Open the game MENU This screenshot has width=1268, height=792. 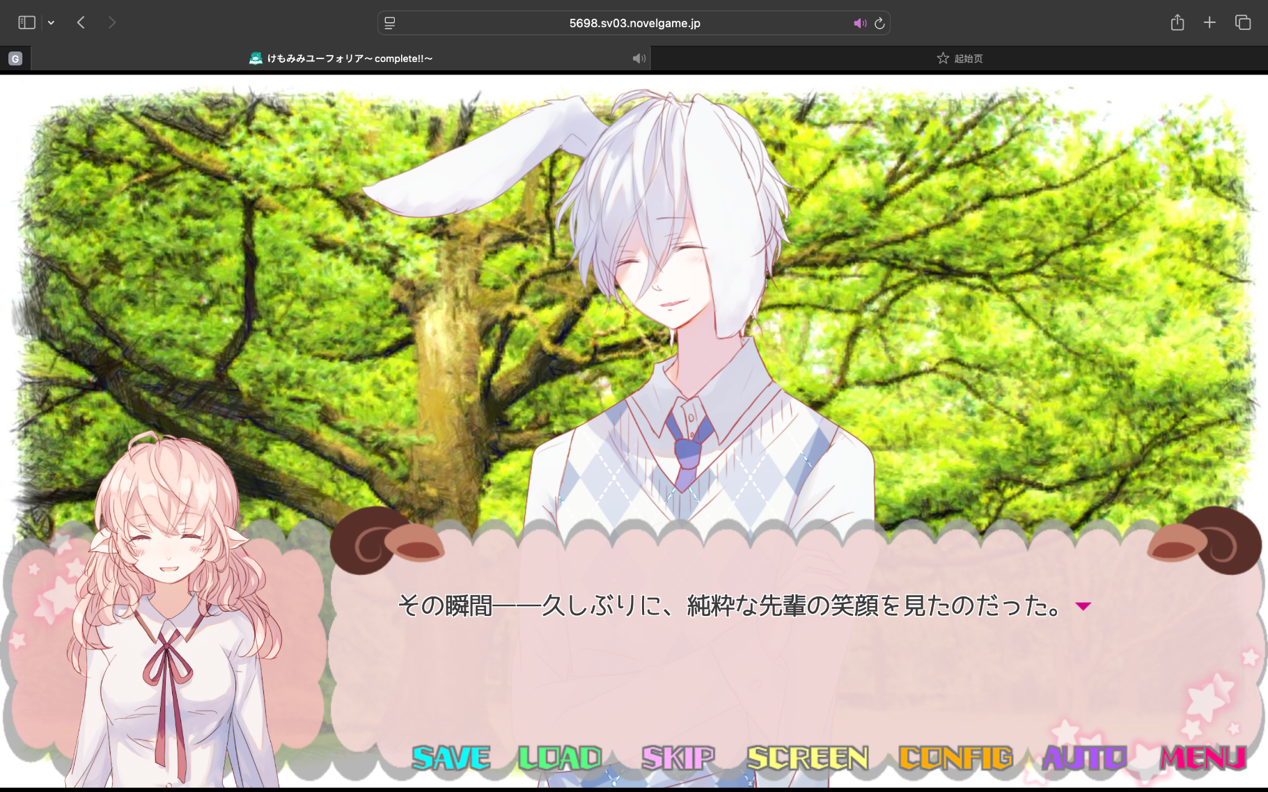coord(1203,757)
